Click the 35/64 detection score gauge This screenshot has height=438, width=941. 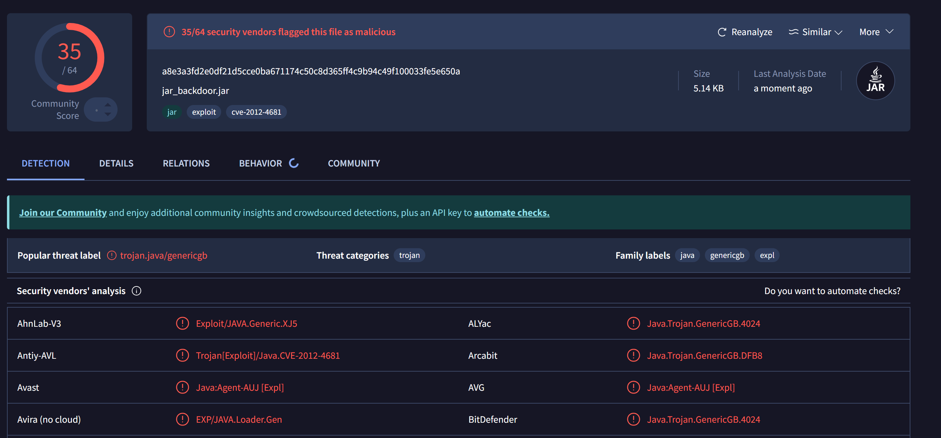point(70,58)
